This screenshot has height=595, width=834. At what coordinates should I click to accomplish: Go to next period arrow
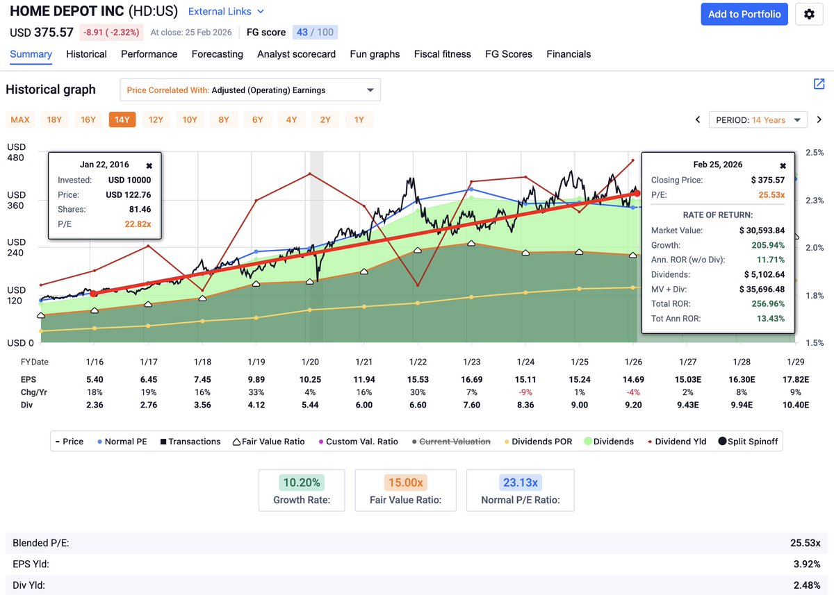point(819,119)
